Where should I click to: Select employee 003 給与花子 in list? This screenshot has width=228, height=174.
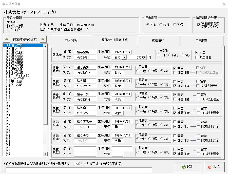tap(23, 51)
